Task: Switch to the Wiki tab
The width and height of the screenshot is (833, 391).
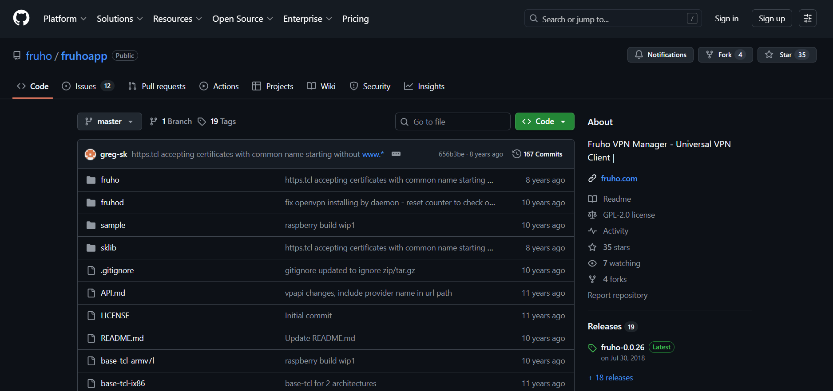Action: [x=321, y=86]
